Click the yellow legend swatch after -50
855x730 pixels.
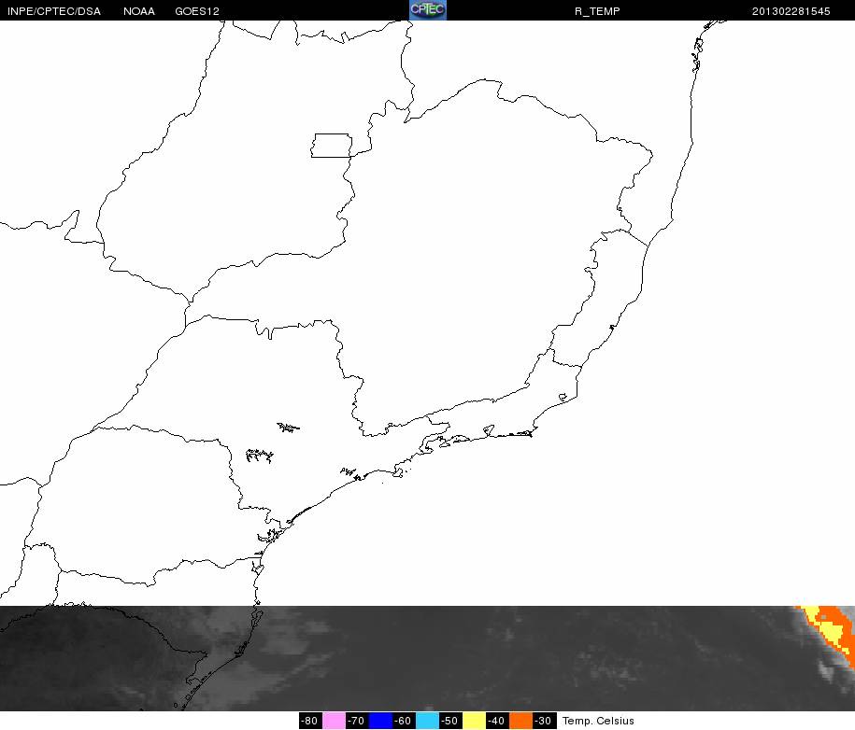(x=475, y=721)
